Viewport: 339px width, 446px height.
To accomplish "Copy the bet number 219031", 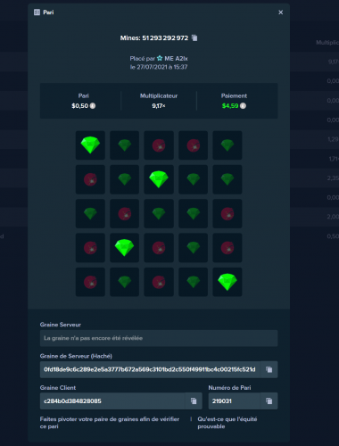I will [x=269, y=401].
